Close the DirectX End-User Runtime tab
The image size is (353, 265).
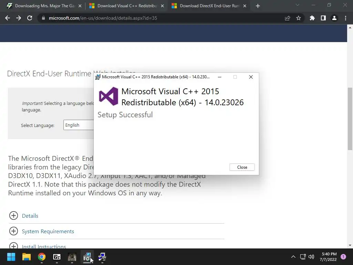[245, 6]
